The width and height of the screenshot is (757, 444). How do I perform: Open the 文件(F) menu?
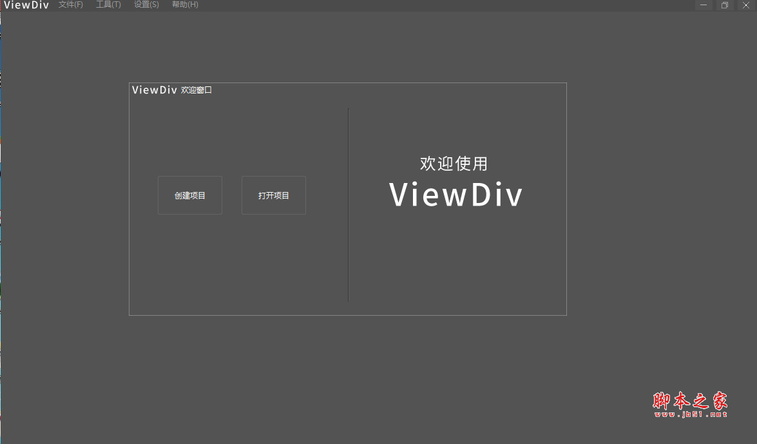point(70,5)
